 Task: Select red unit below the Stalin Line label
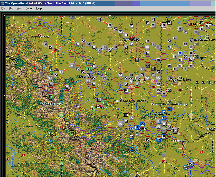(180, 84)
